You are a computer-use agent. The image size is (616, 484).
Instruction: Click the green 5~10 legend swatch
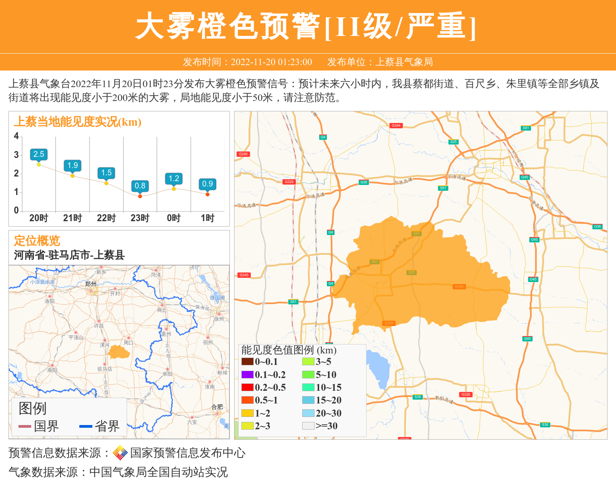tap(308, 375)
